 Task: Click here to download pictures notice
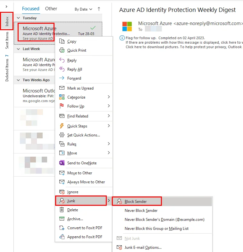pos(184,47)
